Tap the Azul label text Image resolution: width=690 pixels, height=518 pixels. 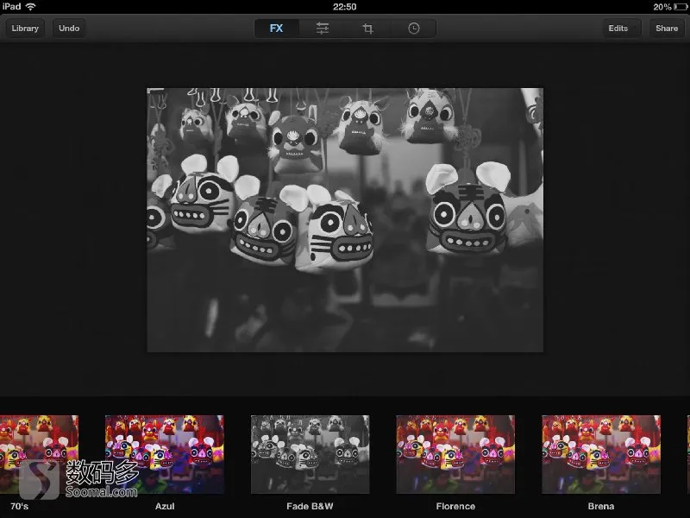click(x=165, y=506)
